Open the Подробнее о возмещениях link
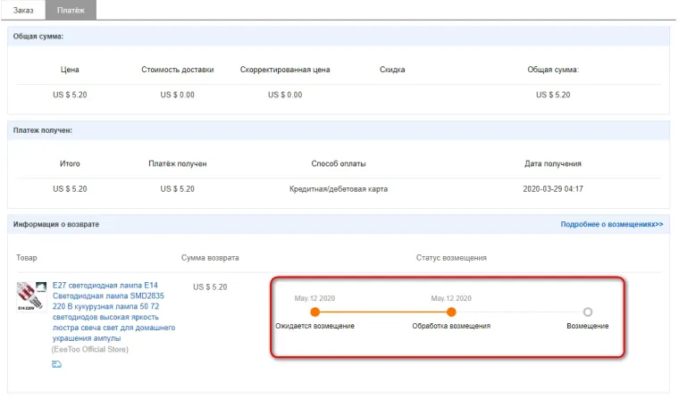Screen dimensions: 679x399 pos(611,224)
